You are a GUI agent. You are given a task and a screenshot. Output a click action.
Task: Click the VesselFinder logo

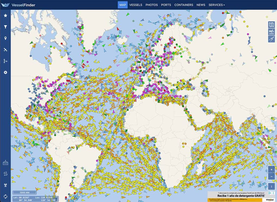19,5
